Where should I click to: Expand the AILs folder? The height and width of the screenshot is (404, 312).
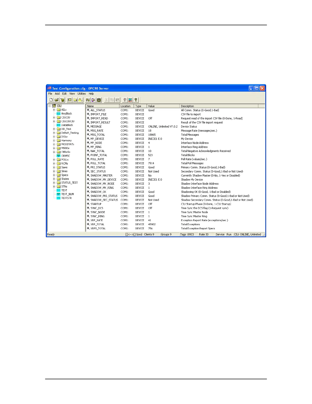[54, 110]
